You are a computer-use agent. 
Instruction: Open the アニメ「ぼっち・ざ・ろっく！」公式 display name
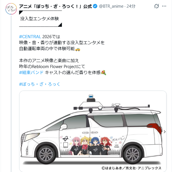tap(55, 6)
